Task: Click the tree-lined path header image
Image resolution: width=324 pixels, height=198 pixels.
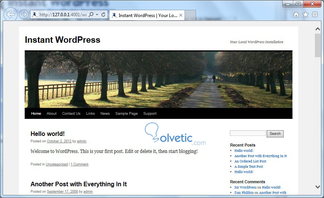Action: (158, 79)
